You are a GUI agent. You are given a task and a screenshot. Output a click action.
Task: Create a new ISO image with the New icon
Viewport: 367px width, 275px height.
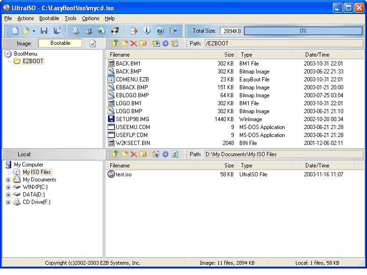tap(15, 31)
